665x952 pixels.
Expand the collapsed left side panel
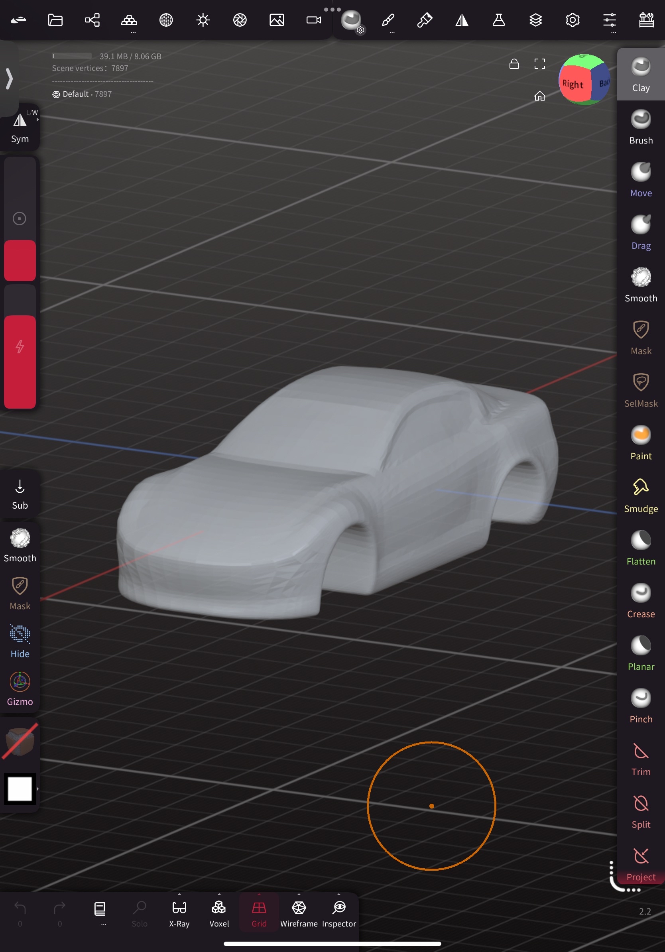click(9, 79)
